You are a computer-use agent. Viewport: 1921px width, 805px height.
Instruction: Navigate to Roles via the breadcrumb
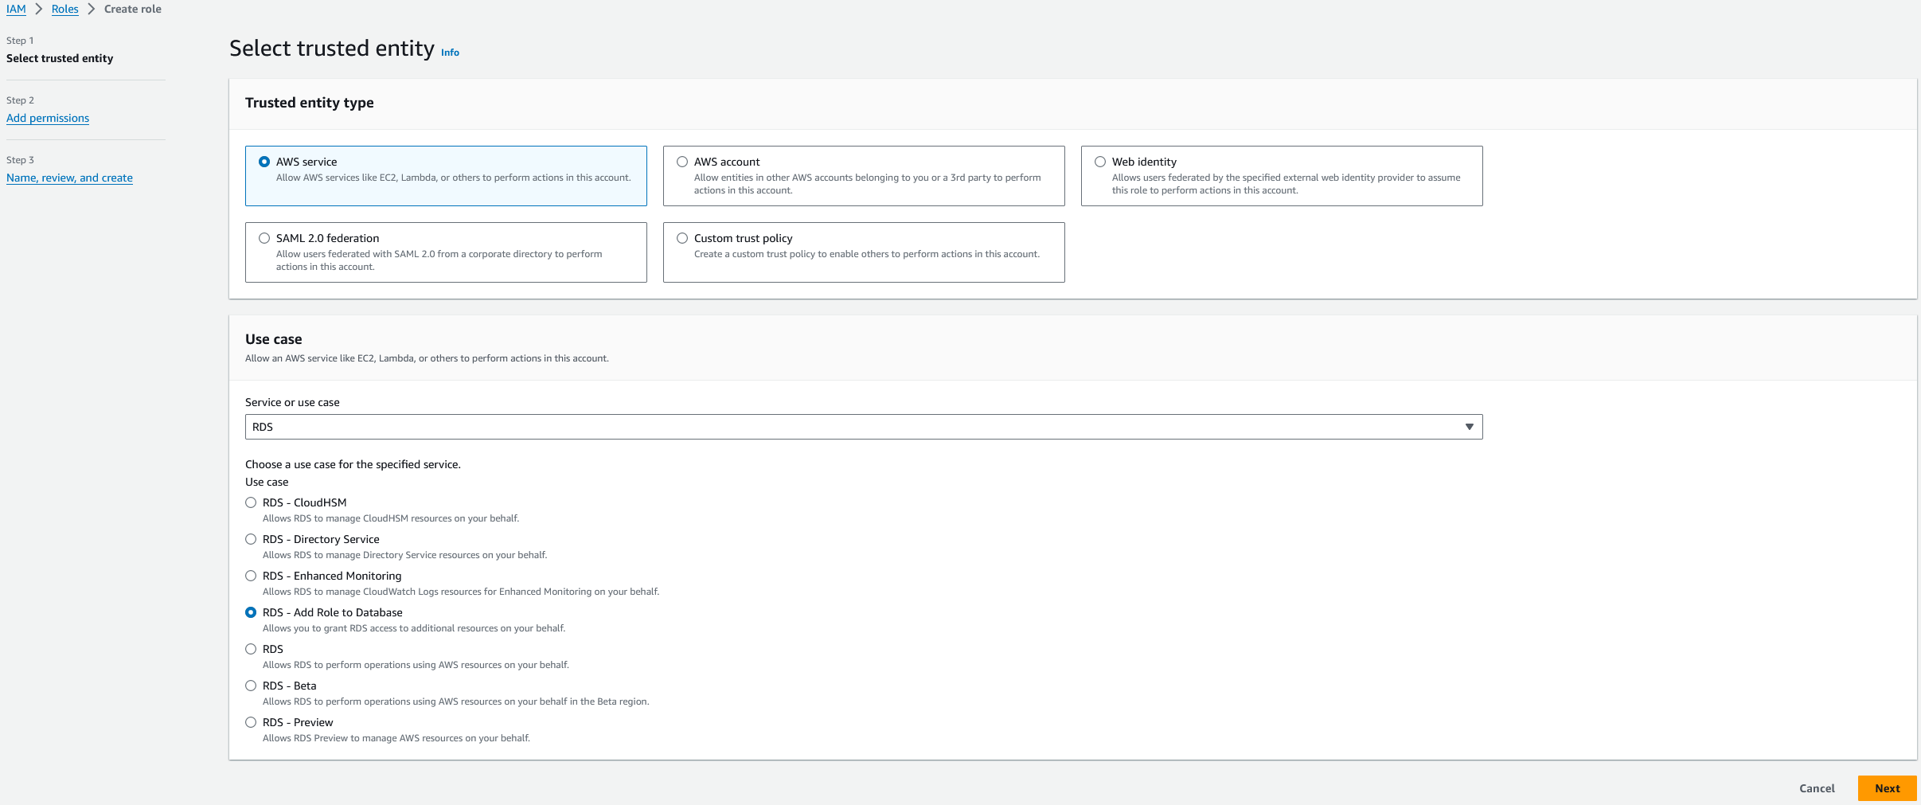[x=65, y=9]
